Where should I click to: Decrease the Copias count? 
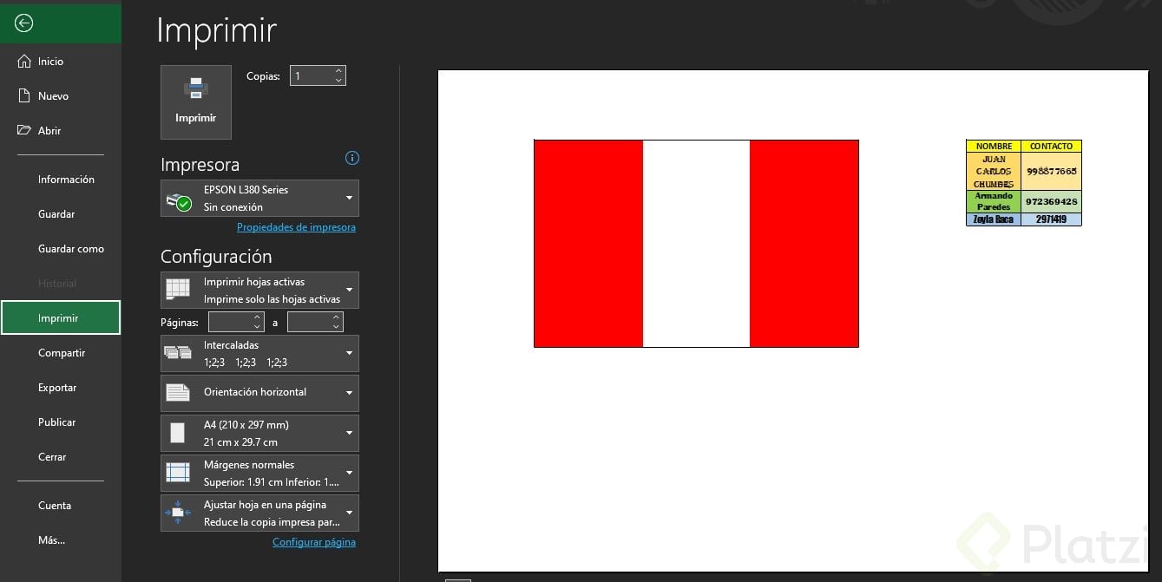pyautogui.click(x=338, y=81)
